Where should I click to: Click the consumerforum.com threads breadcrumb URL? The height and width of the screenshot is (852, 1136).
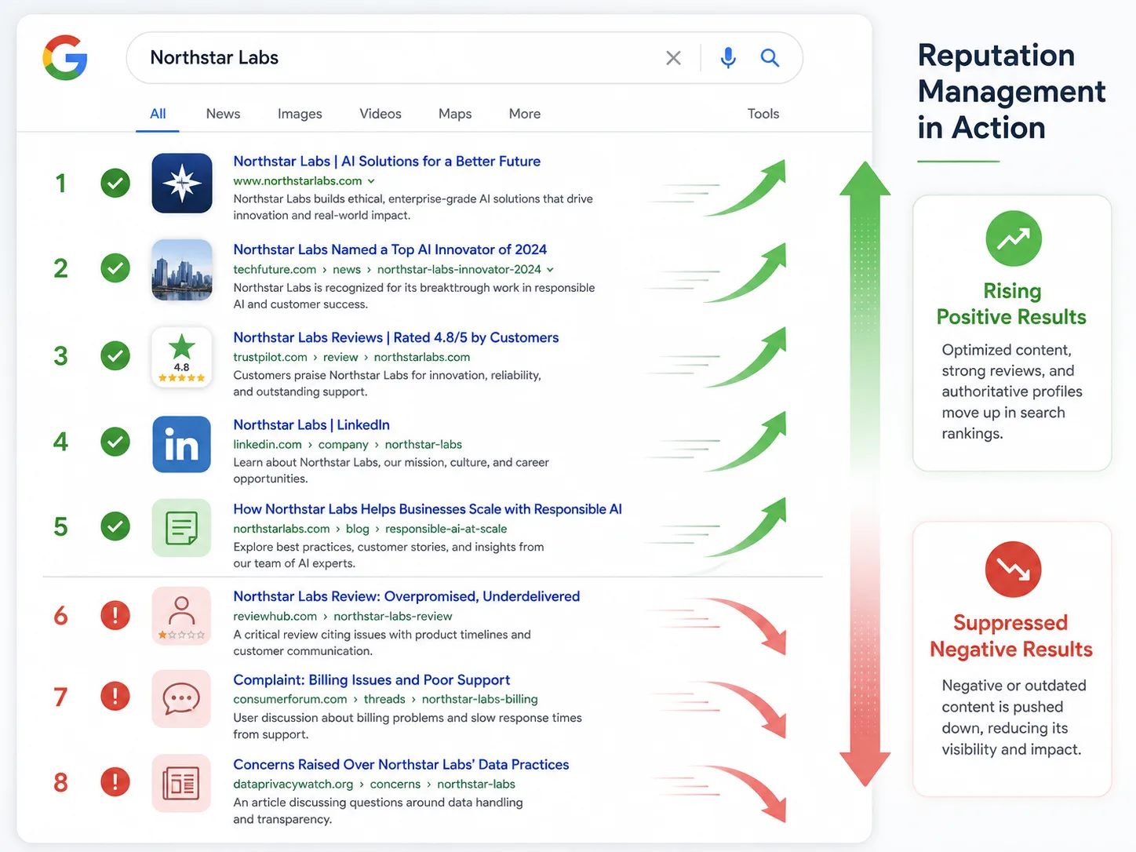[385, 699]
